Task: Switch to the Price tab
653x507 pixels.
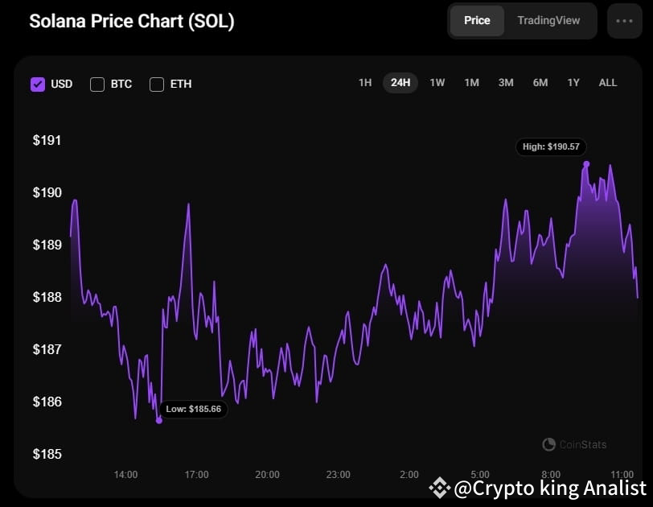Action: point(477,20)
